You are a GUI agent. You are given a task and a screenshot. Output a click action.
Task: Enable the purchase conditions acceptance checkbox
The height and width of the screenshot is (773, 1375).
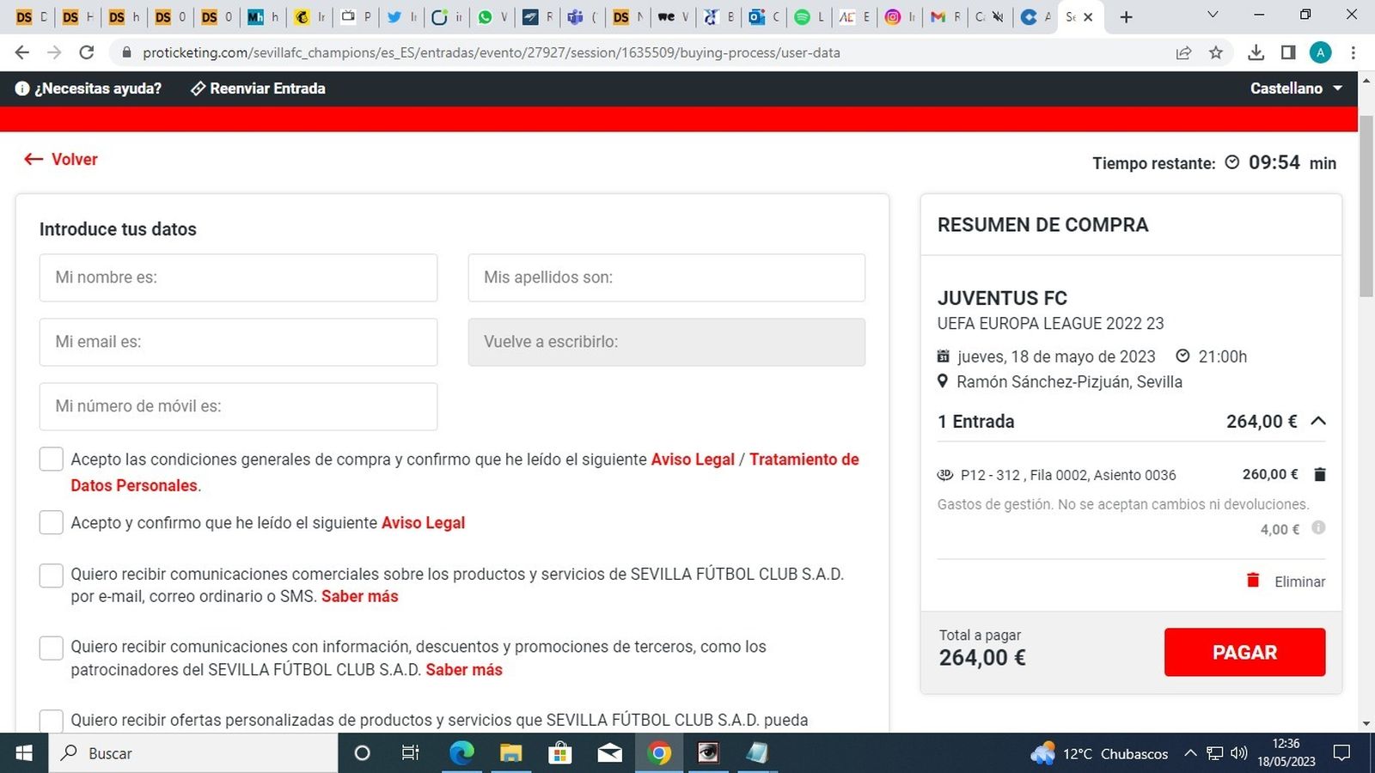point(51,459)
